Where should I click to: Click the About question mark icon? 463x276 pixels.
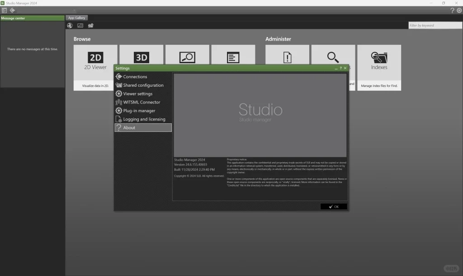pos(119,128)
